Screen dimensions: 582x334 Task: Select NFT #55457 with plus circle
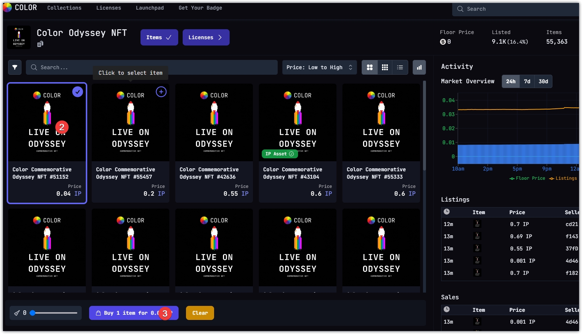pyautogui.click(x=161, y=92)
